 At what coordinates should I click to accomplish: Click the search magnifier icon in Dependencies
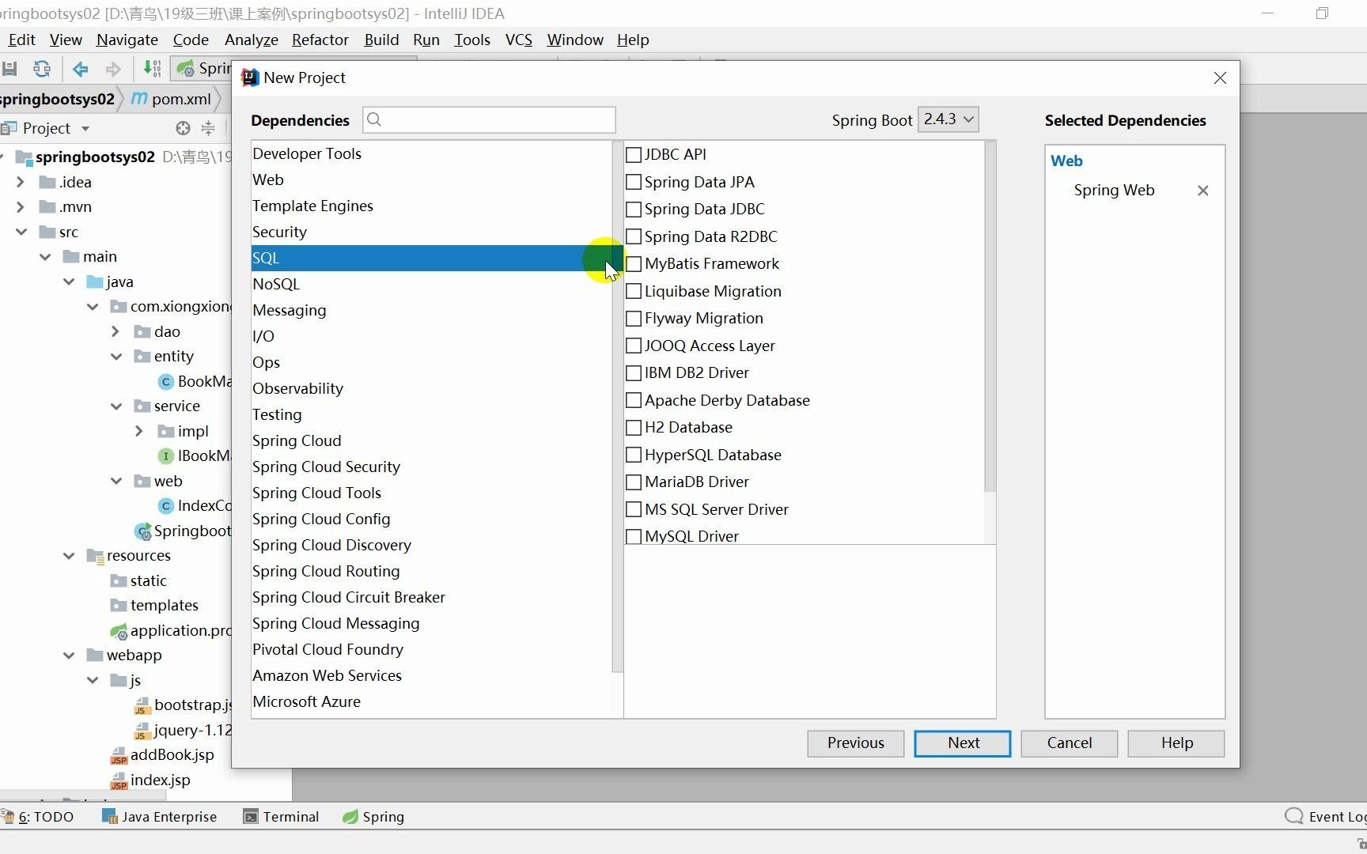375,119
